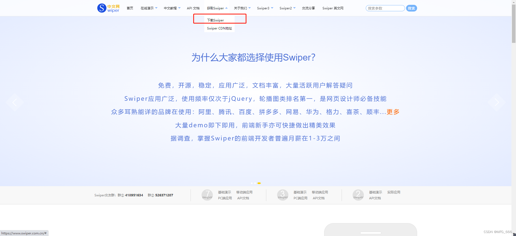The width and height of the screenshot is (516, 236).
Task: Open the 交流分享 menu item
Action: (308, 8)
